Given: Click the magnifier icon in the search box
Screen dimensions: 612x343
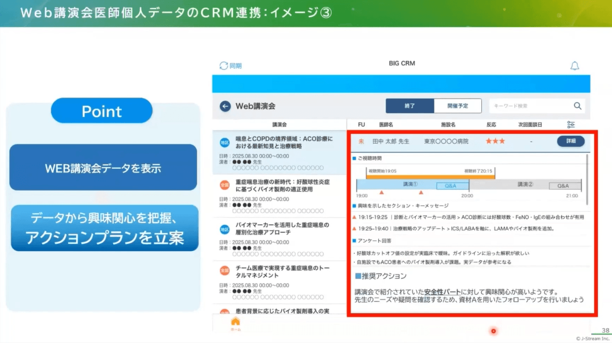Looking at the screenshot, I should (x=578, y=106).
